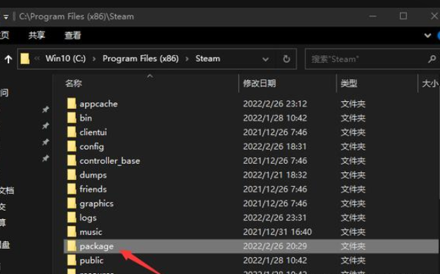Screen dimensions: 440x274
Task: Click date 2022/1/21 18:32 of dumps
Action: [275, 175]
